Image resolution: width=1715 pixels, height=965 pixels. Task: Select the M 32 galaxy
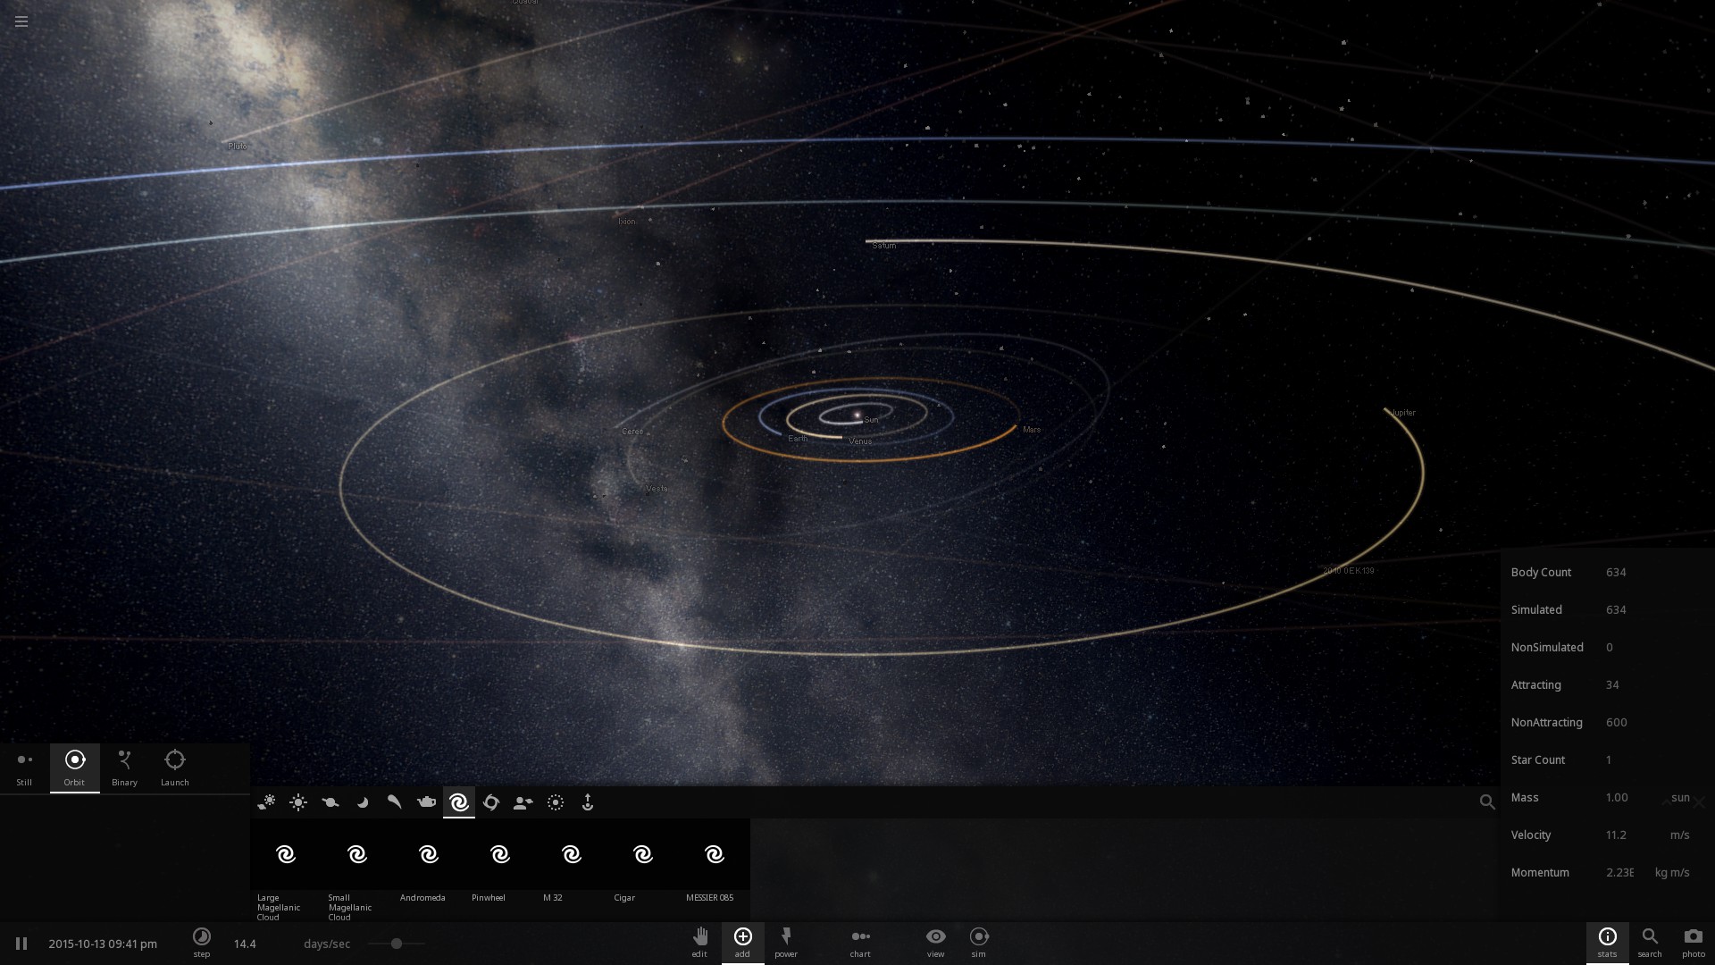pos(572,861)
